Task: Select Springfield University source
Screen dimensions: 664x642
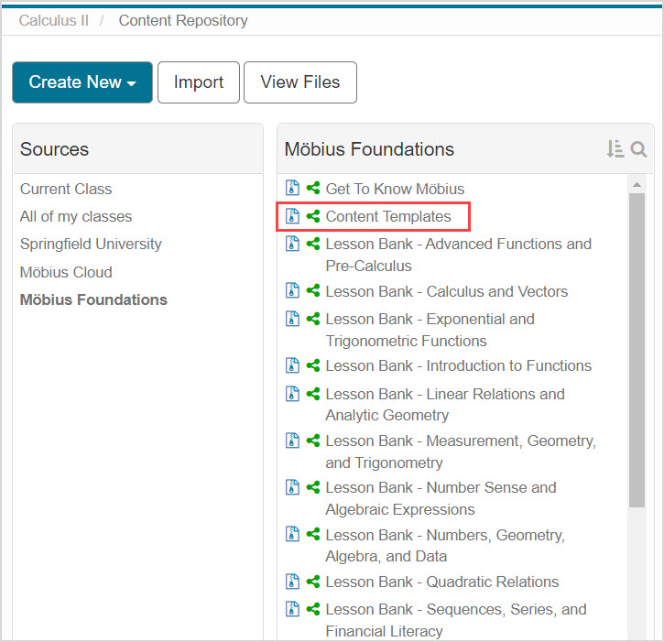Action: pos(91,244)
